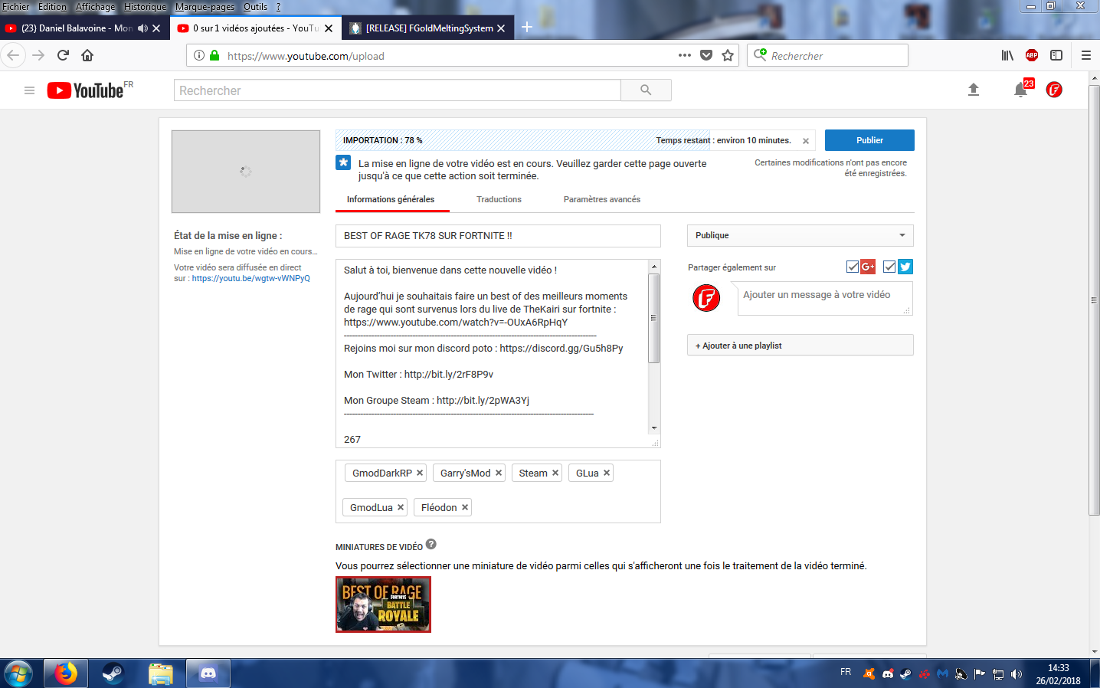Remove the GmodDarkRP tag
The width and height of the screenshot is (1100, 688).
420,473
